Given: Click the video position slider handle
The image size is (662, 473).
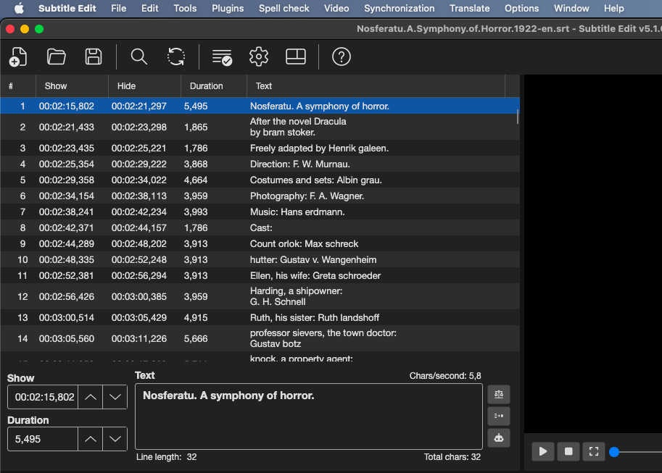Looking at the screenshot, I should click(x=614, y=452).
